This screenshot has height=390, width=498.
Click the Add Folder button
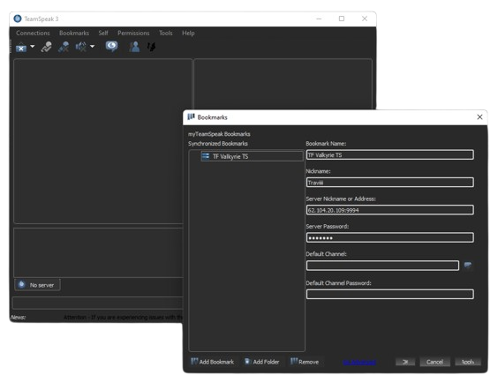point(262,362)
